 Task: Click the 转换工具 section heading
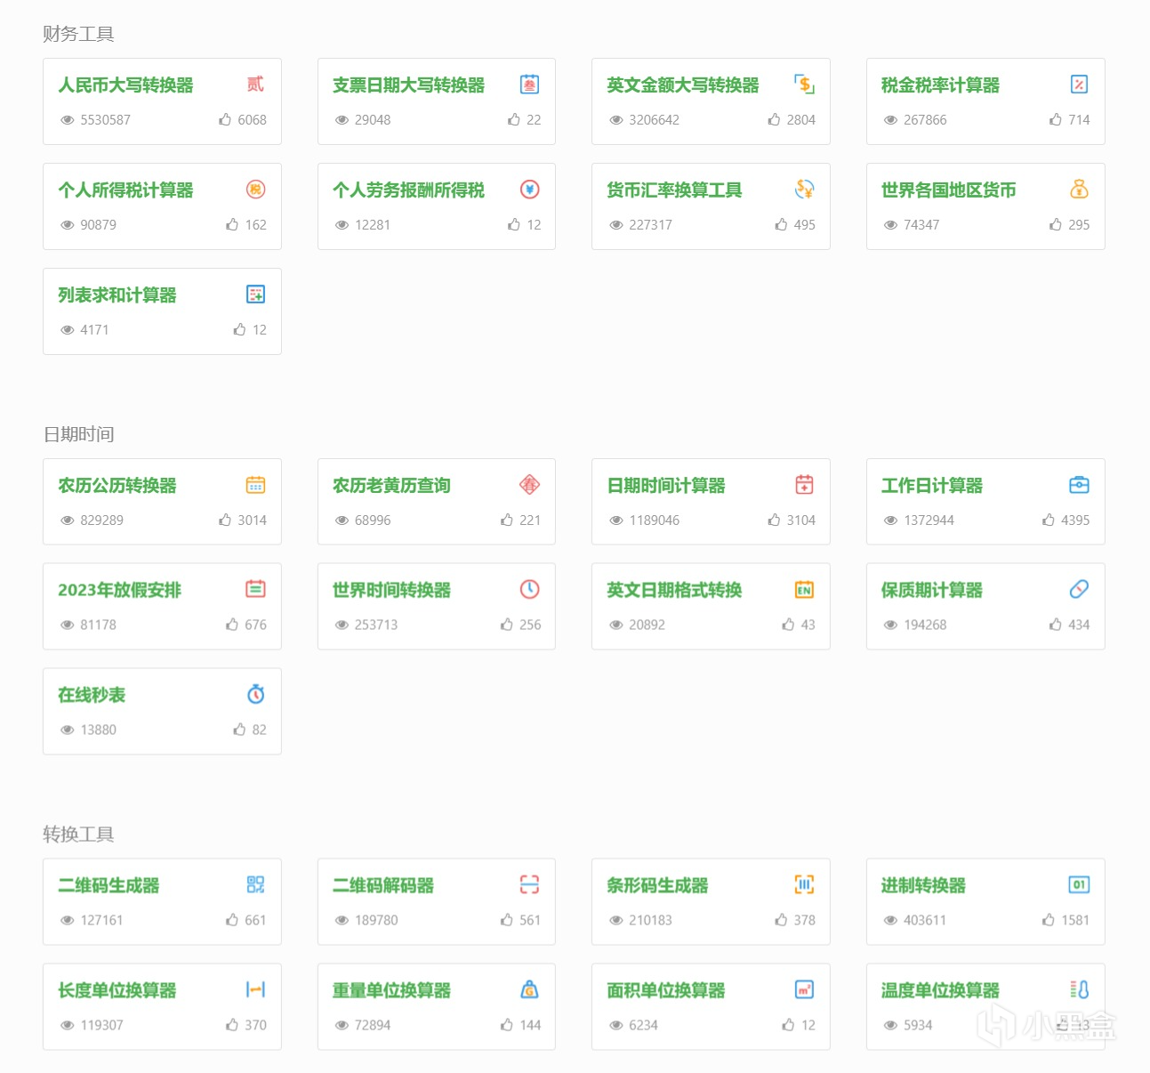[x=78, y=835]
